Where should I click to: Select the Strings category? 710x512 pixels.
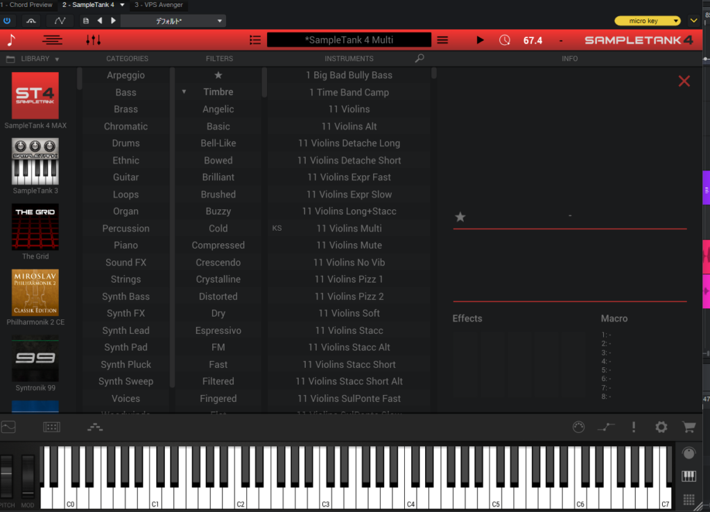(x=125, y=279)
